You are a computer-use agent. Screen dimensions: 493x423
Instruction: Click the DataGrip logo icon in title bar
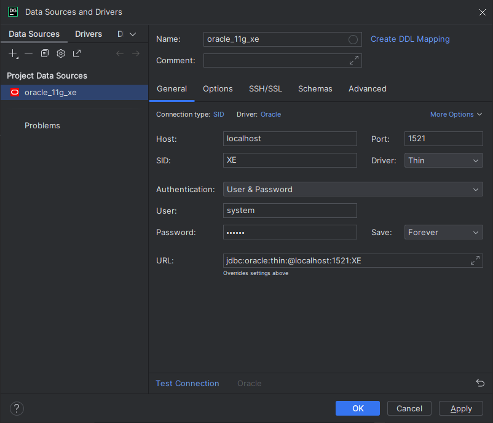tap(13, 12)
